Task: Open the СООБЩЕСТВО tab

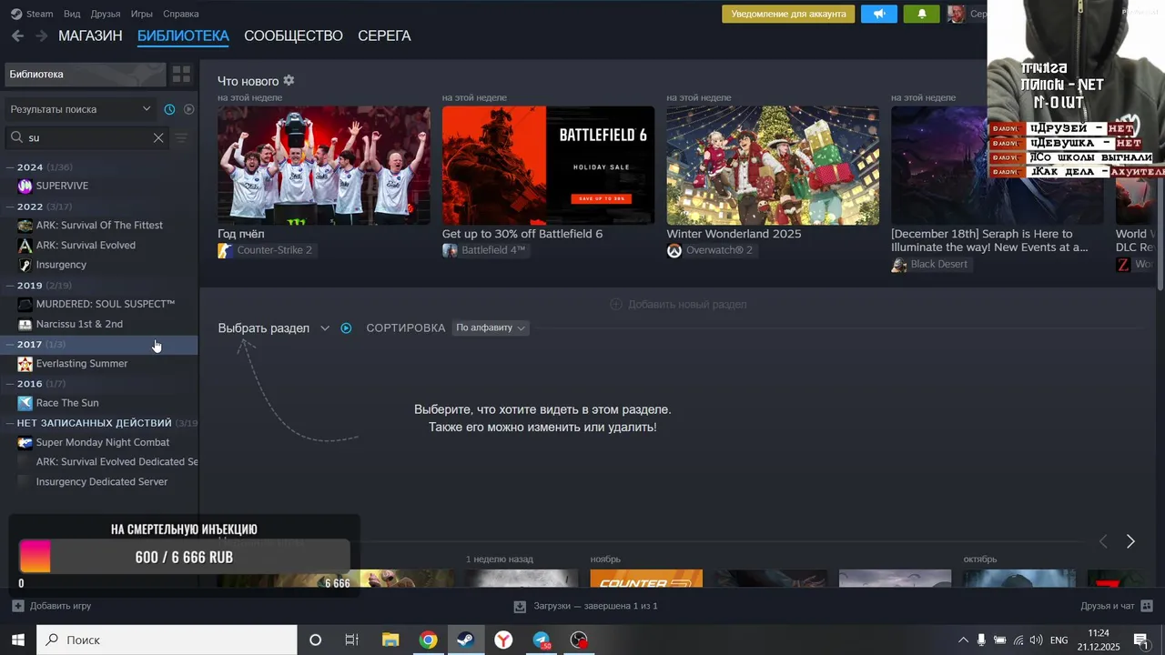Action: point(293,35)
